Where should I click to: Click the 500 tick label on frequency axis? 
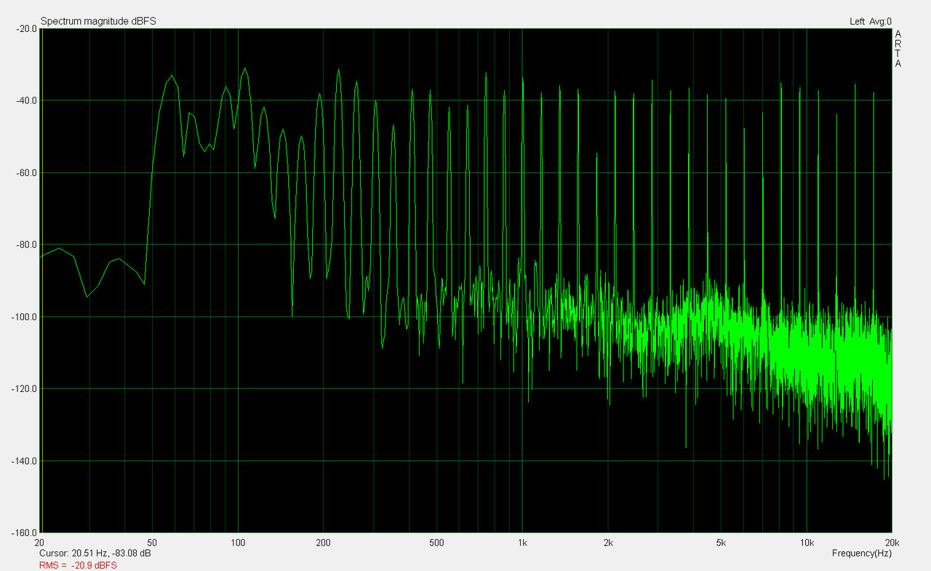(x=436, y=543)
